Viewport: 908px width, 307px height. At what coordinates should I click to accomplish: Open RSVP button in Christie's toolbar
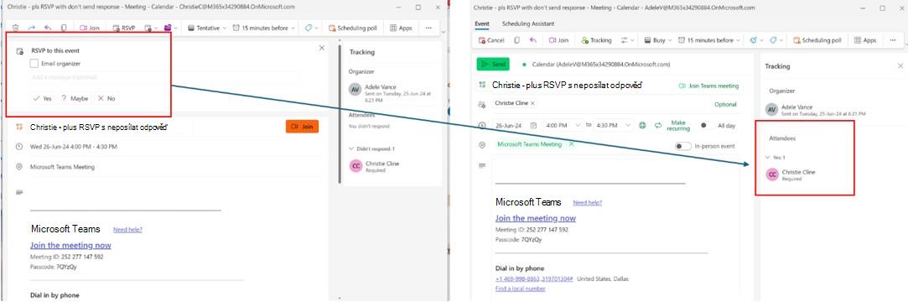tap(124, 27)
